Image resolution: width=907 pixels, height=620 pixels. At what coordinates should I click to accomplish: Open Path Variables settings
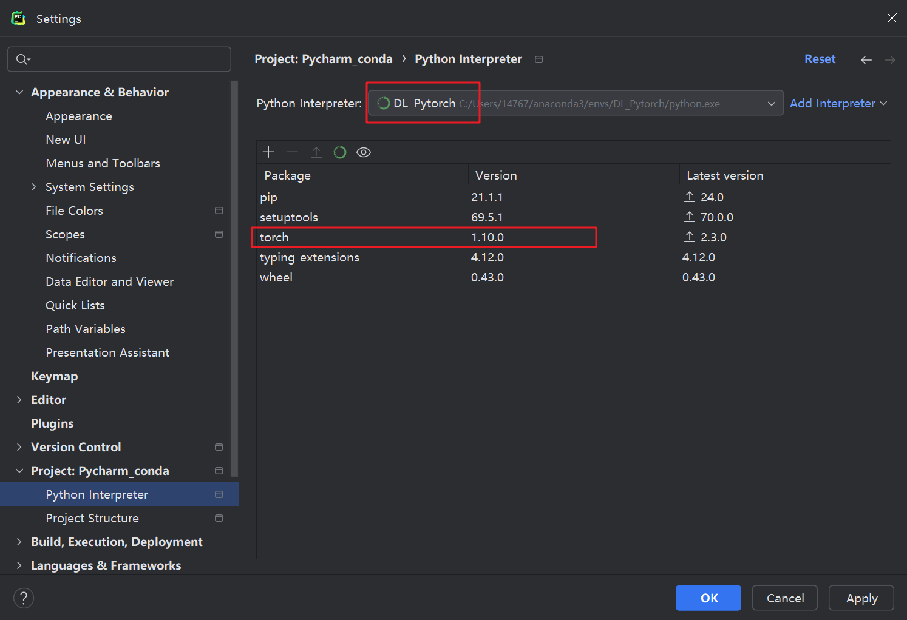(86, 329)
